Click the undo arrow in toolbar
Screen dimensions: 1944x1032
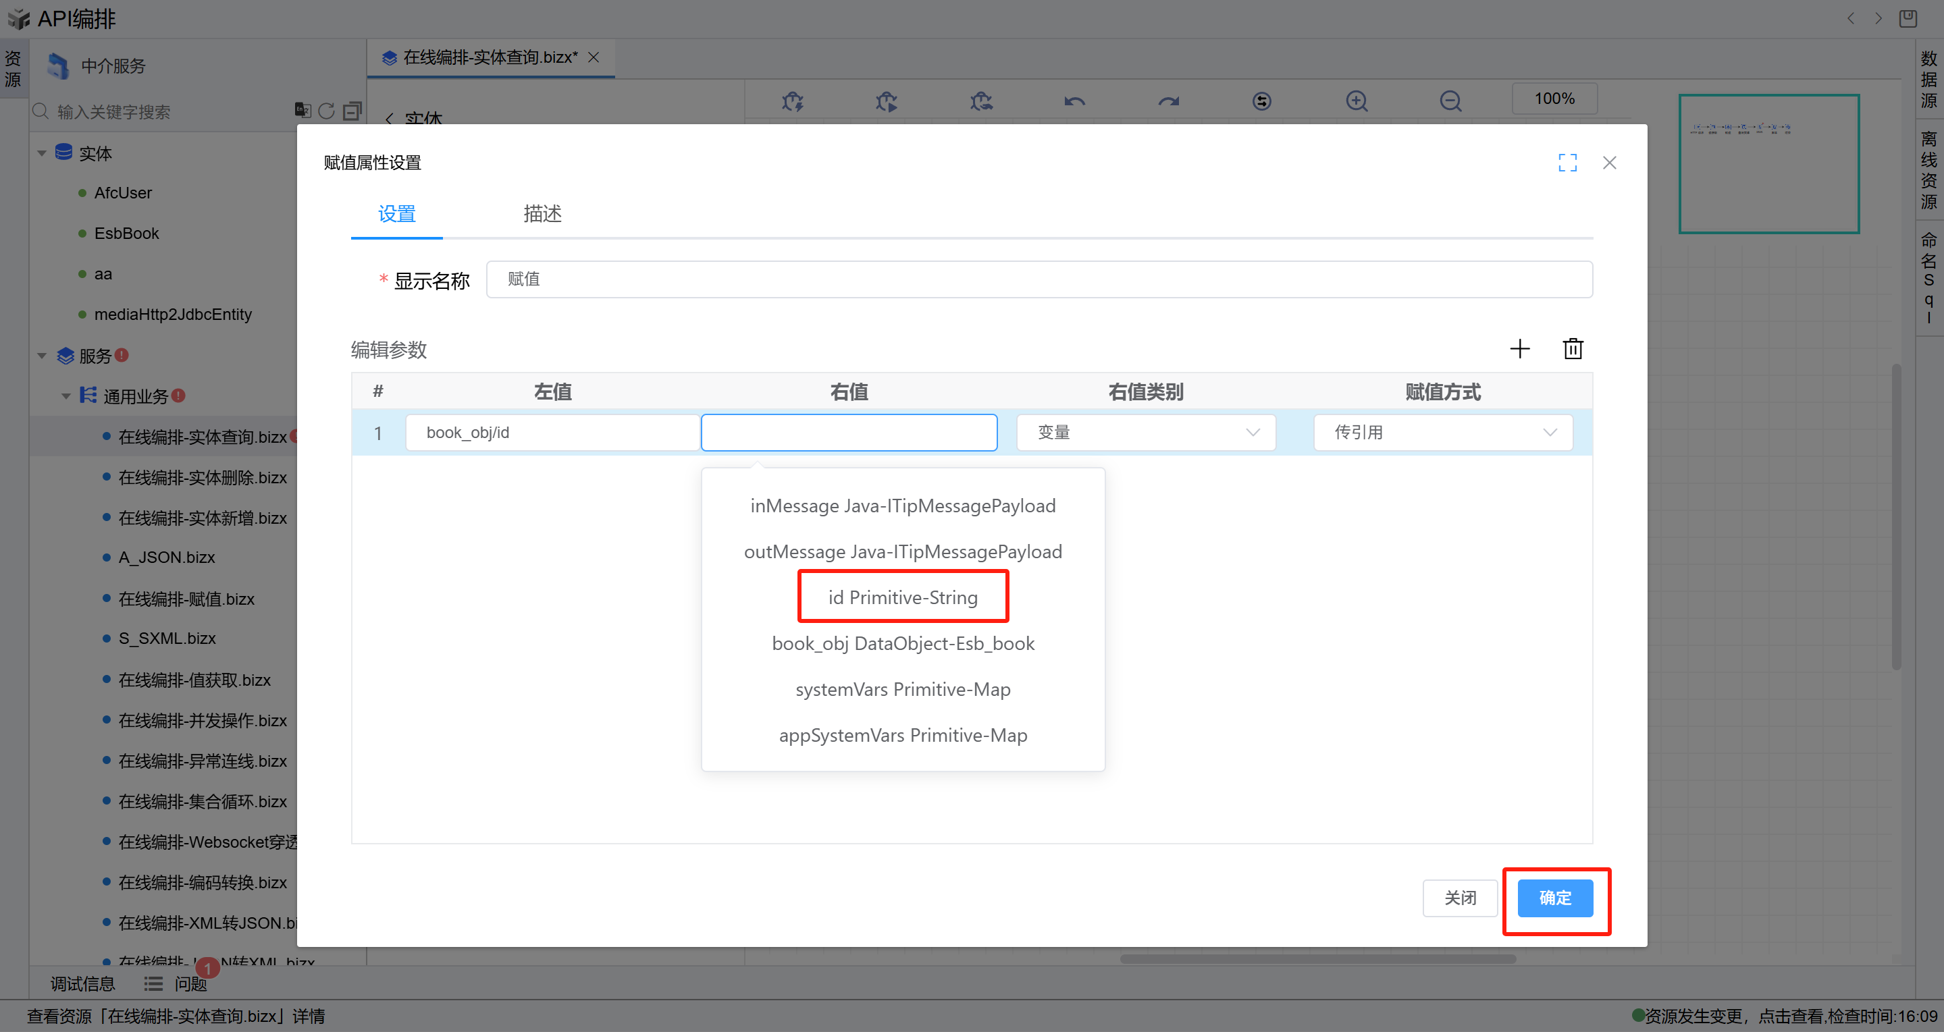pos(1074,101)
